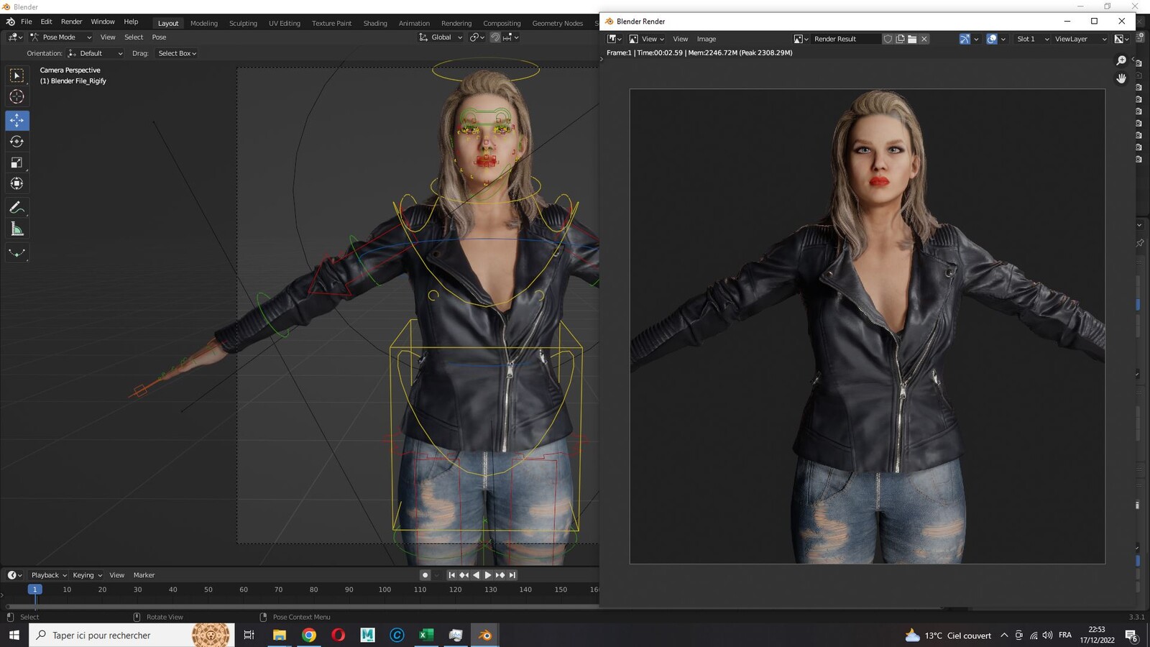Play the animation forward
This screenshot has width=1150, height=647.
pyautogui.click(x=488, y=575)
